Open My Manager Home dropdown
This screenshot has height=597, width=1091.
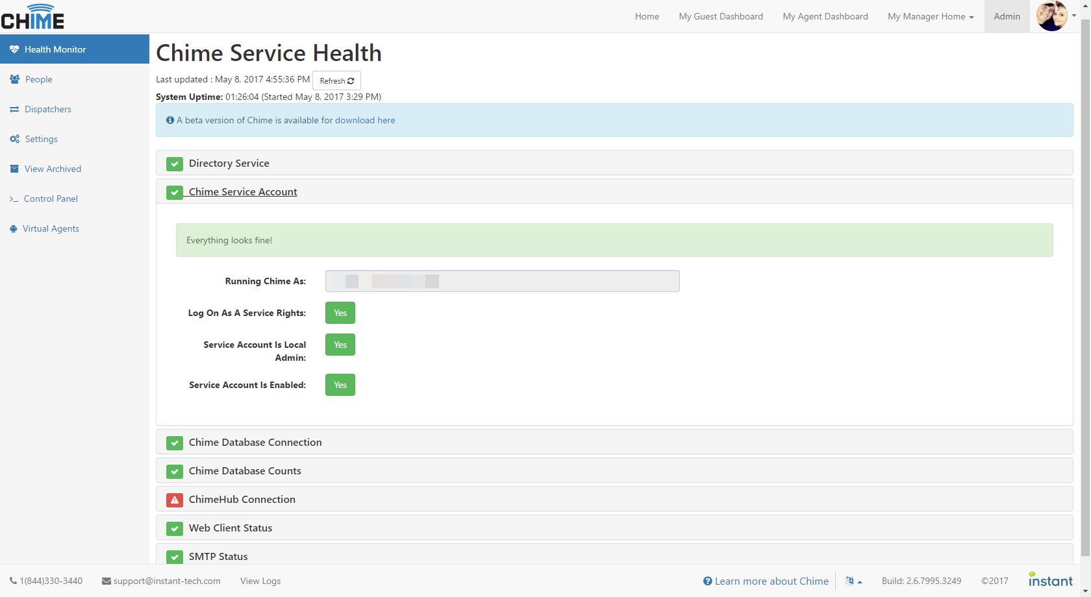point(931,16)
